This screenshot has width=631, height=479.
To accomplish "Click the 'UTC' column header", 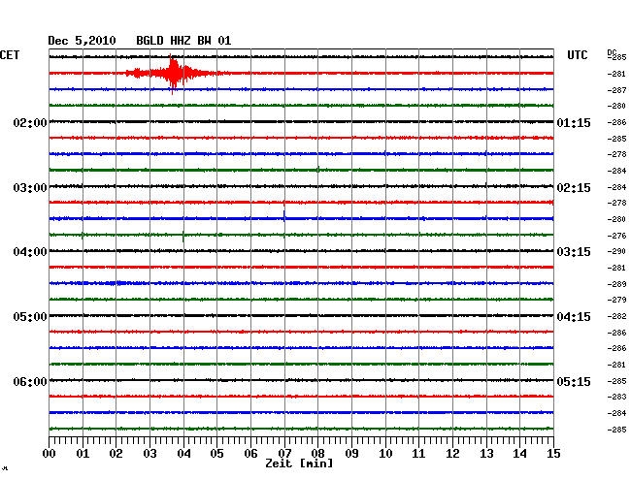I will coord(579,54).
